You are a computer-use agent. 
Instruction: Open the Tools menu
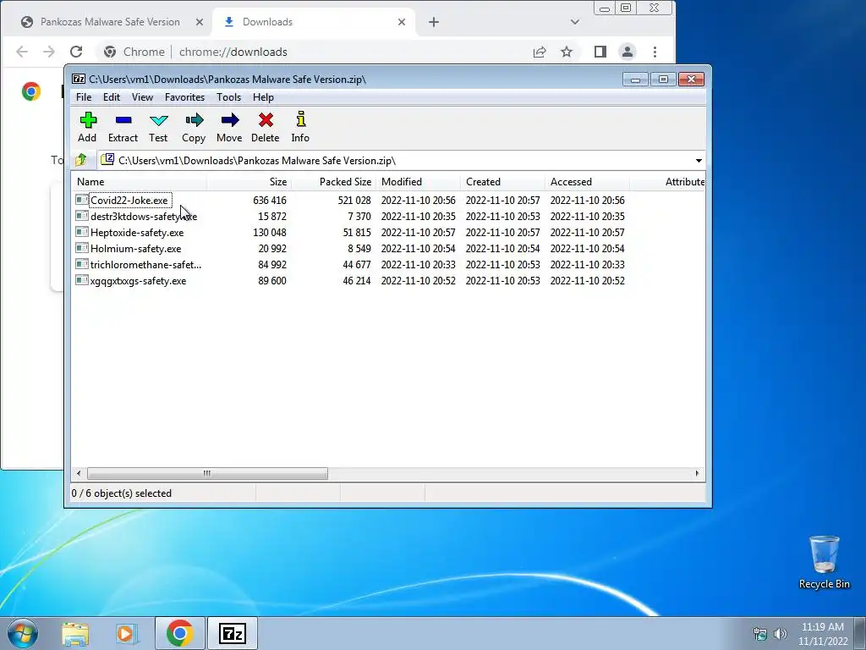228,97
